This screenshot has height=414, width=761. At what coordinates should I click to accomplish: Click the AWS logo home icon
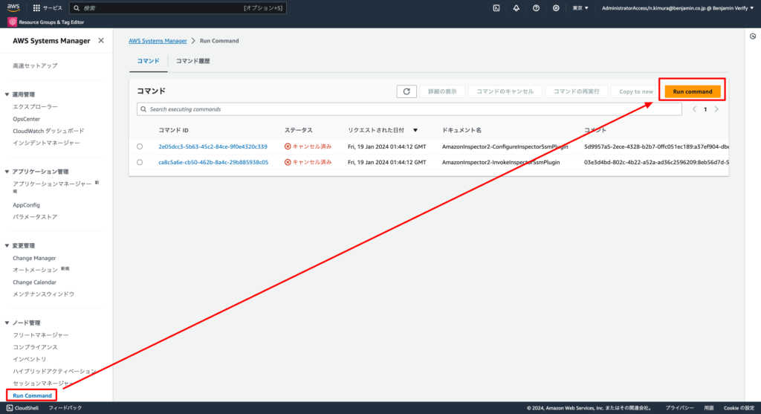pos(13,7)
